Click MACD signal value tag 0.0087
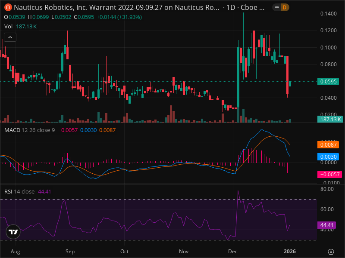345x258 pixels. click(328, 145)
